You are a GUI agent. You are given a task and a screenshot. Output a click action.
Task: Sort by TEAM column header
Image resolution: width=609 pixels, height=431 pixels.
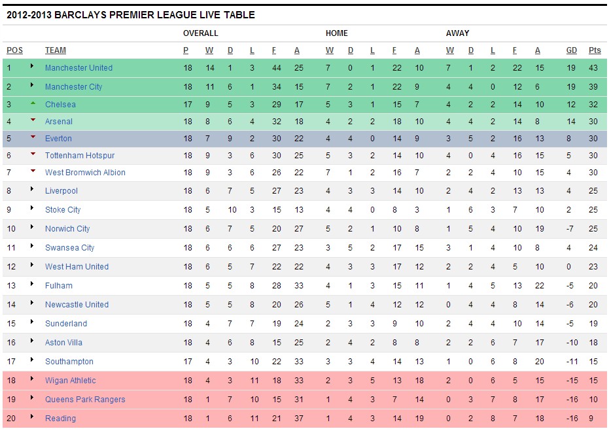tap(56, 50)
